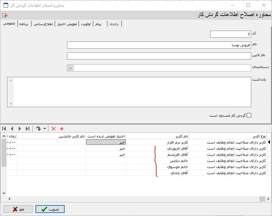The image size is (272, 216).
Task: Jump to the last record in grid
Action: (28, 129)
